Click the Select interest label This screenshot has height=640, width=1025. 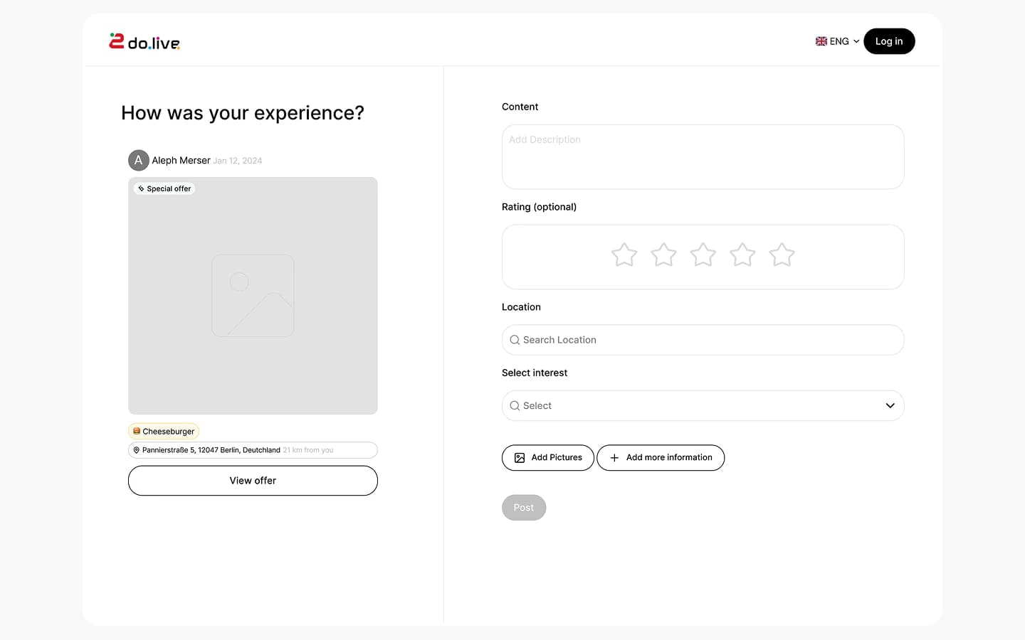pos(535,373)
